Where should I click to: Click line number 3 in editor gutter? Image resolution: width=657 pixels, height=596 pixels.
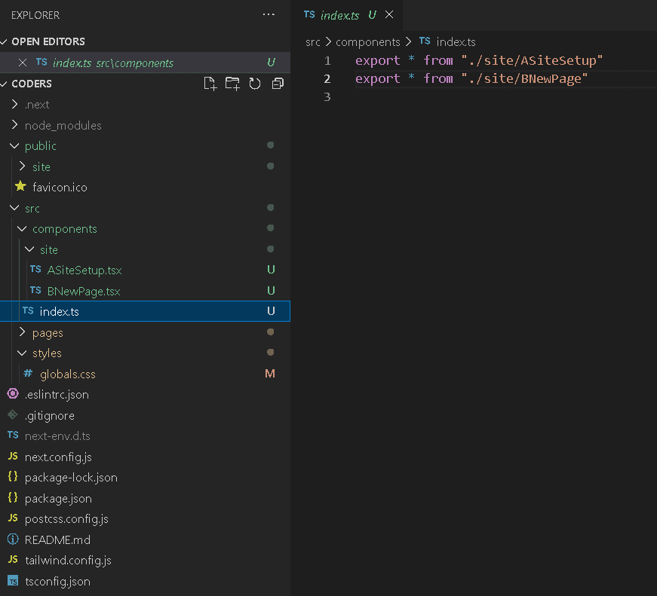coord(327,97)
